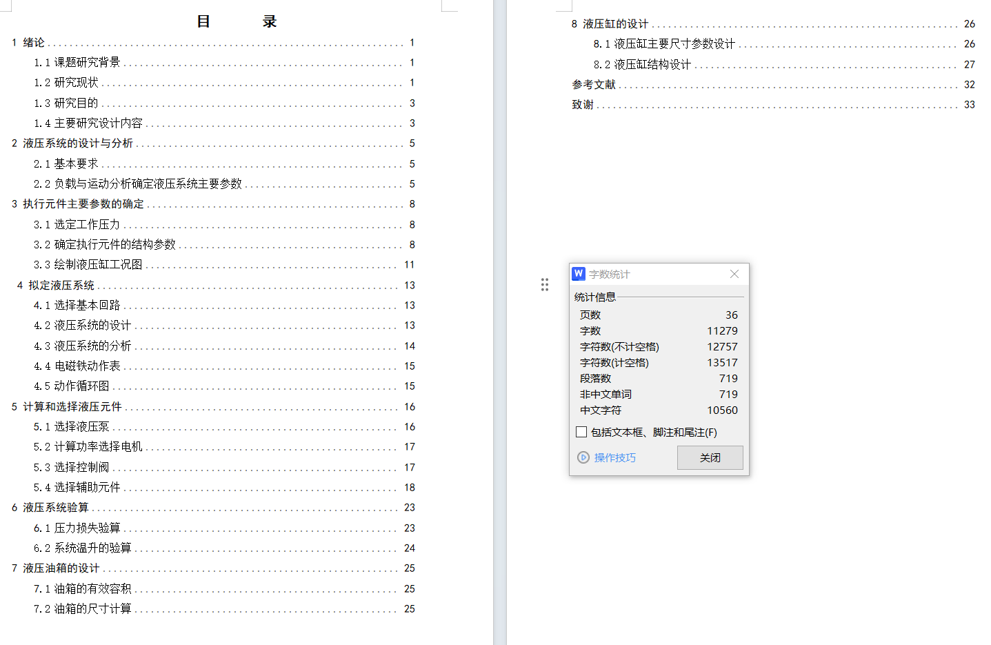Jump to 5 计算和选择液压元件
Screen dimensions: 991x645
coord(213,406)
